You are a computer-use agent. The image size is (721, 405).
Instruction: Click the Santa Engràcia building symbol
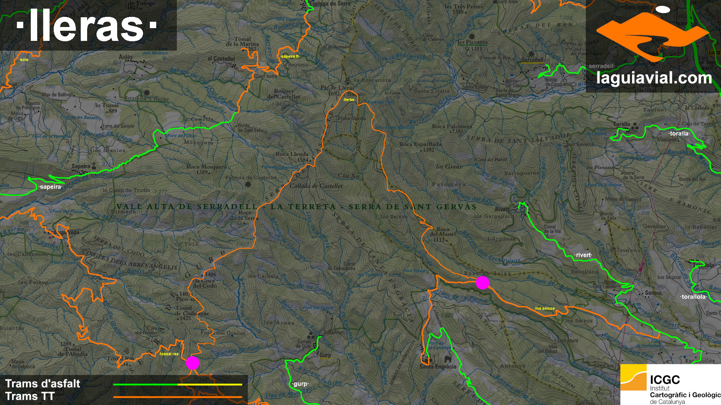(x=447, y=359)
